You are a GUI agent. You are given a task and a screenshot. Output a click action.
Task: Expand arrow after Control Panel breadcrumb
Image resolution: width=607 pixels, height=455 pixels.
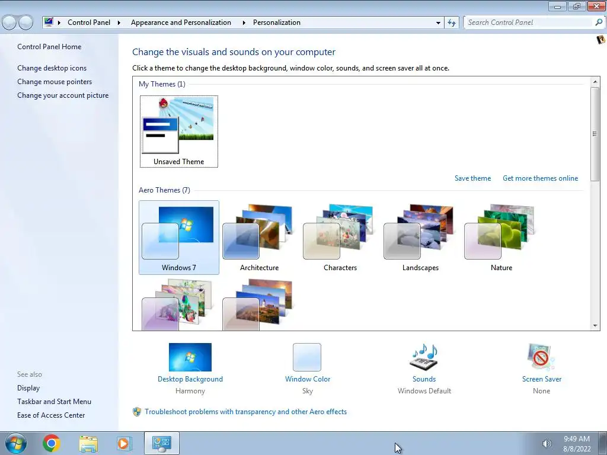click(x=119, y=23)
